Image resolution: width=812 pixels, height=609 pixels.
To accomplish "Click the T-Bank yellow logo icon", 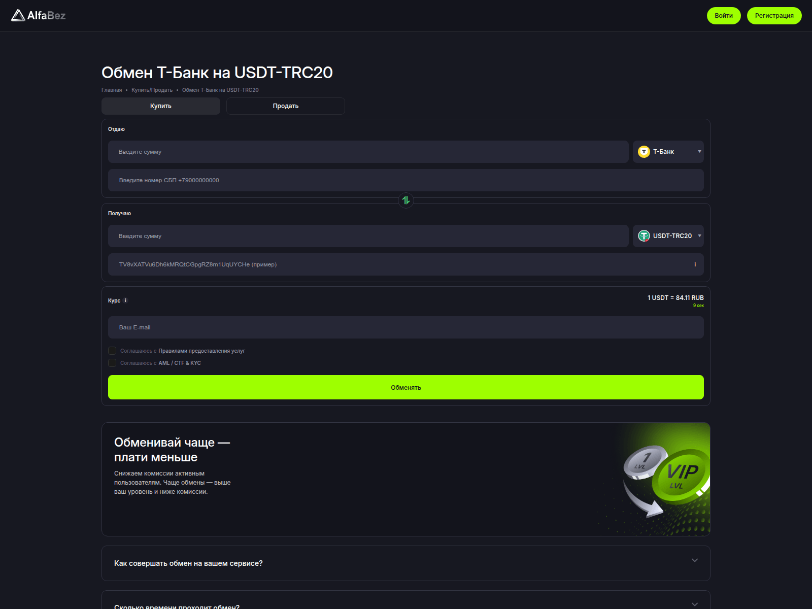I will pyautogui.click(x=644, y=152).
